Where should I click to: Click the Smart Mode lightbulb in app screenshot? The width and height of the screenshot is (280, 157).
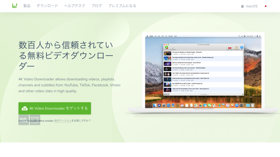coord(173,47)
